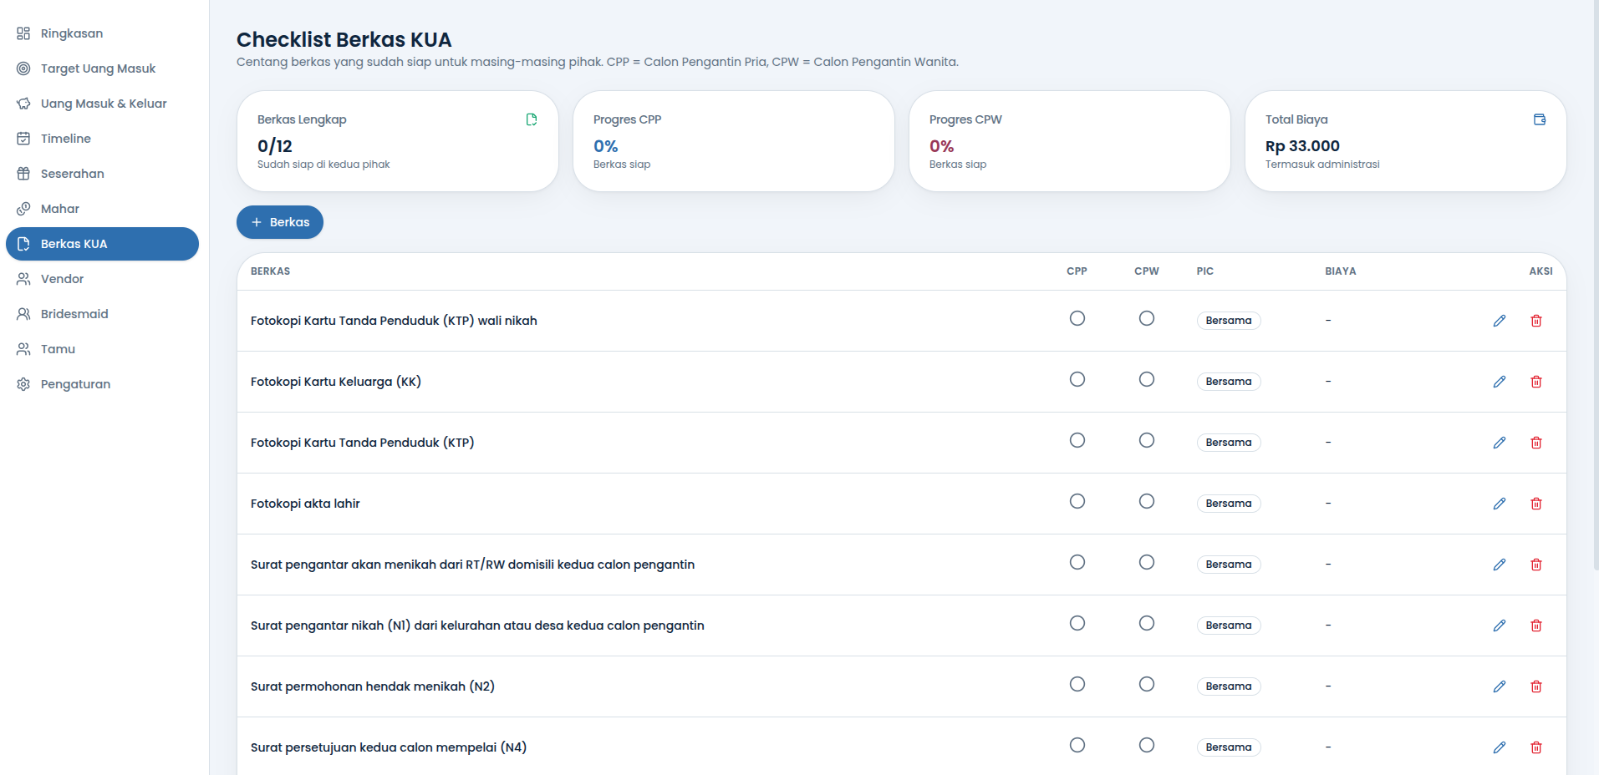1599x775 pixels.
Task: Check CPP for KTP wali nikah
Action: tap(1077, 318)
